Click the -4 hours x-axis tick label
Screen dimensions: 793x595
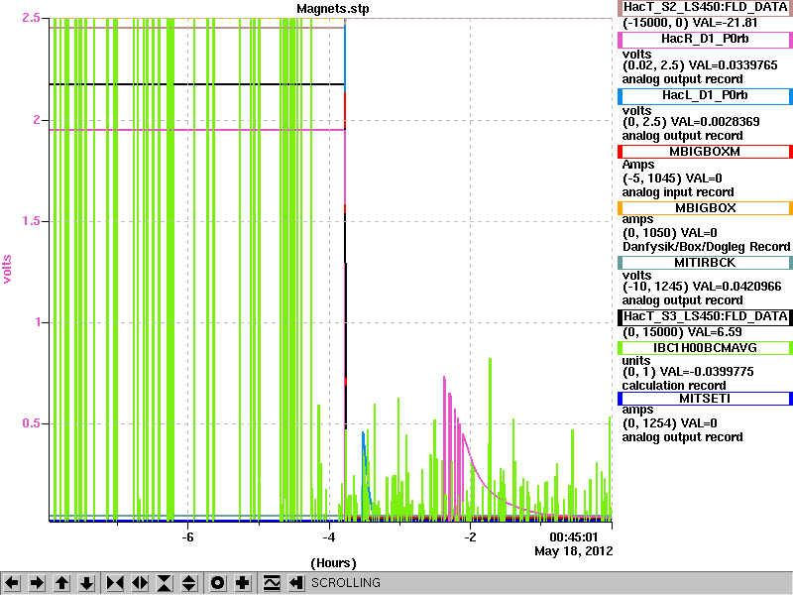pos(329,536)
